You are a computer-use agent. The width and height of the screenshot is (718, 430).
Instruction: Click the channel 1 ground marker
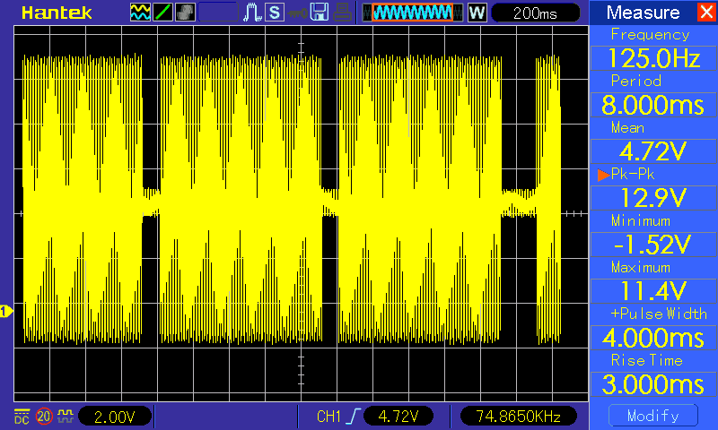pyautogui.click(x=6, y=312)
